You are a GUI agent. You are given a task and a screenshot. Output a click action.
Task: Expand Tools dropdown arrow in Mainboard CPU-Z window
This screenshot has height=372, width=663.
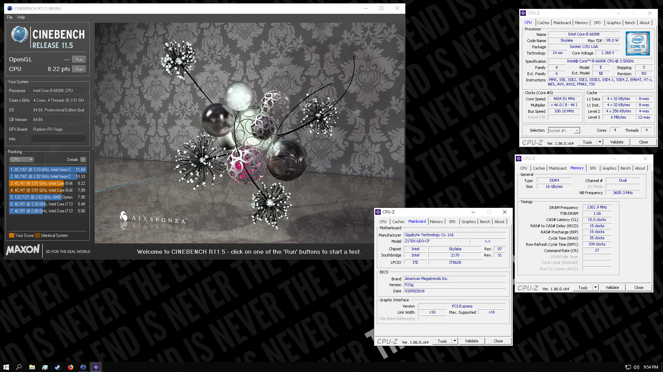[x=455, y=341]
